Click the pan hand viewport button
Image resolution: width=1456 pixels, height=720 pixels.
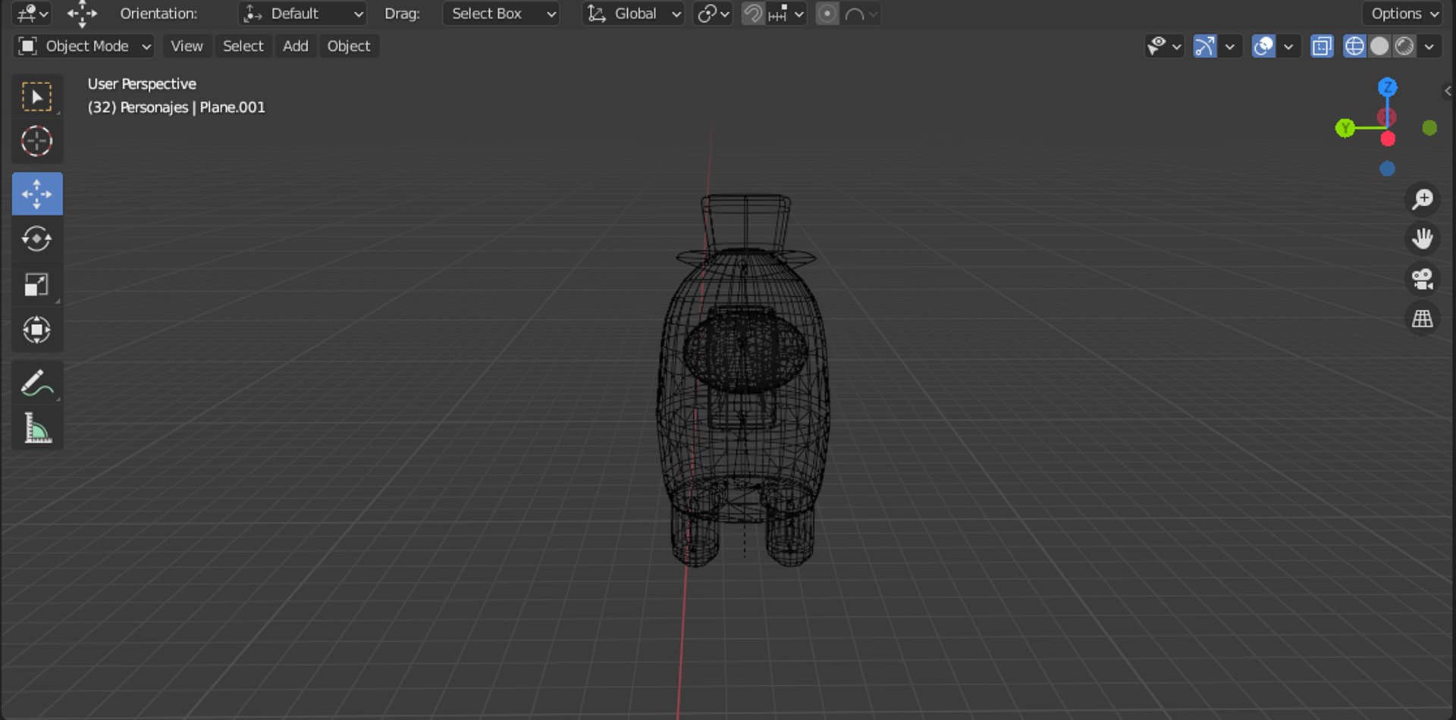(x=1423, y=239)
